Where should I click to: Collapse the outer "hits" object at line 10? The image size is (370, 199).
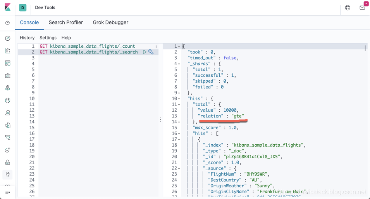(x=179, y=99)
